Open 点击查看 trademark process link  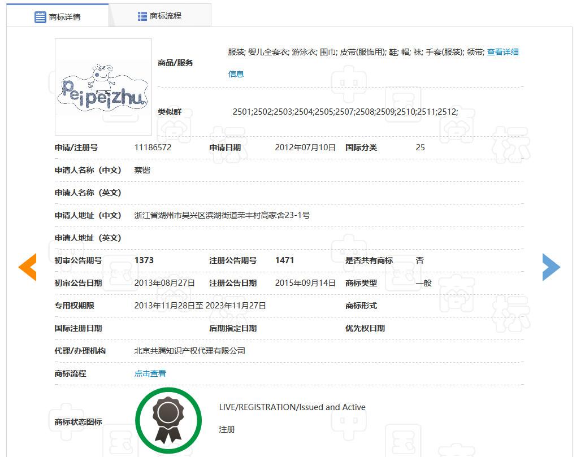(150, 373)
